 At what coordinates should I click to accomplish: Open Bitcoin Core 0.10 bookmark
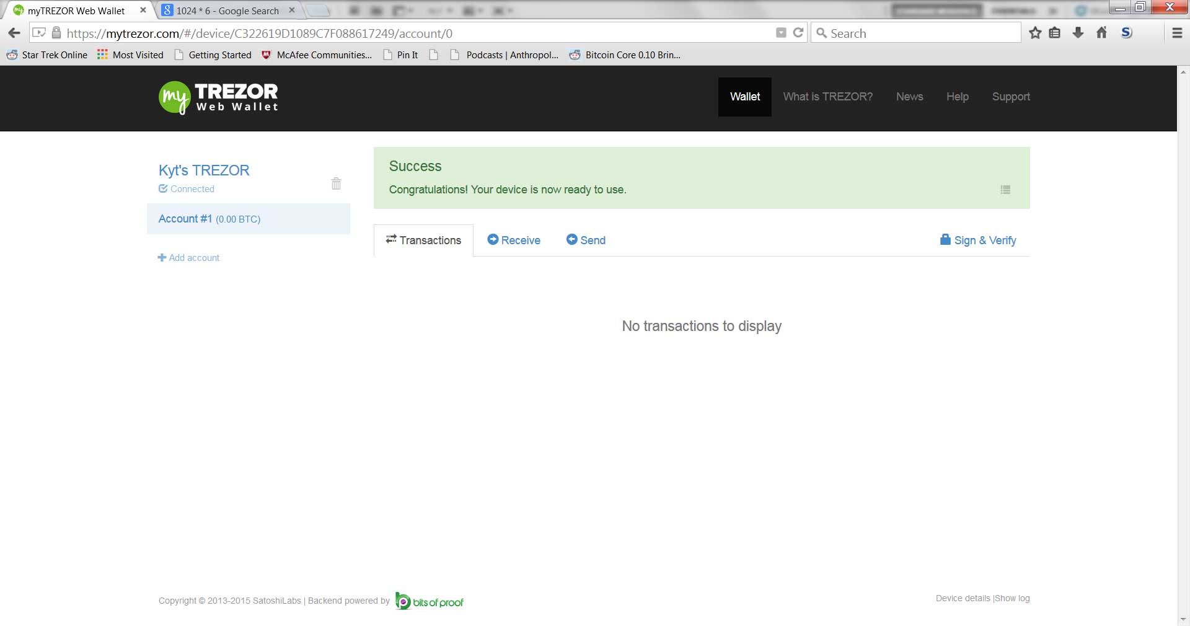[625, 55]
